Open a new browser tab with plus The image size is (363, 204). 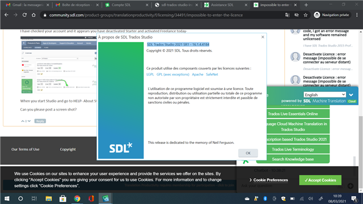coord(306,5)
